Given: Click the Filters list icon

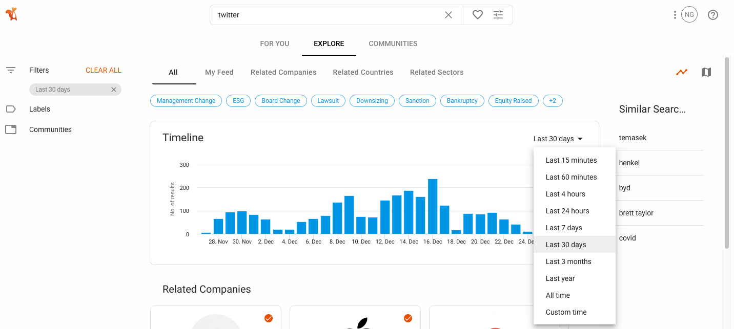Looking at the screenshot, I should (x=11, y=70).
